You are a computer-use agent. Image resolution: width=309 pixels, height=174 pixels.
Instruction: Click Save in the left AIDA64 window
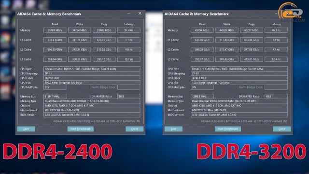click(26, 129)
